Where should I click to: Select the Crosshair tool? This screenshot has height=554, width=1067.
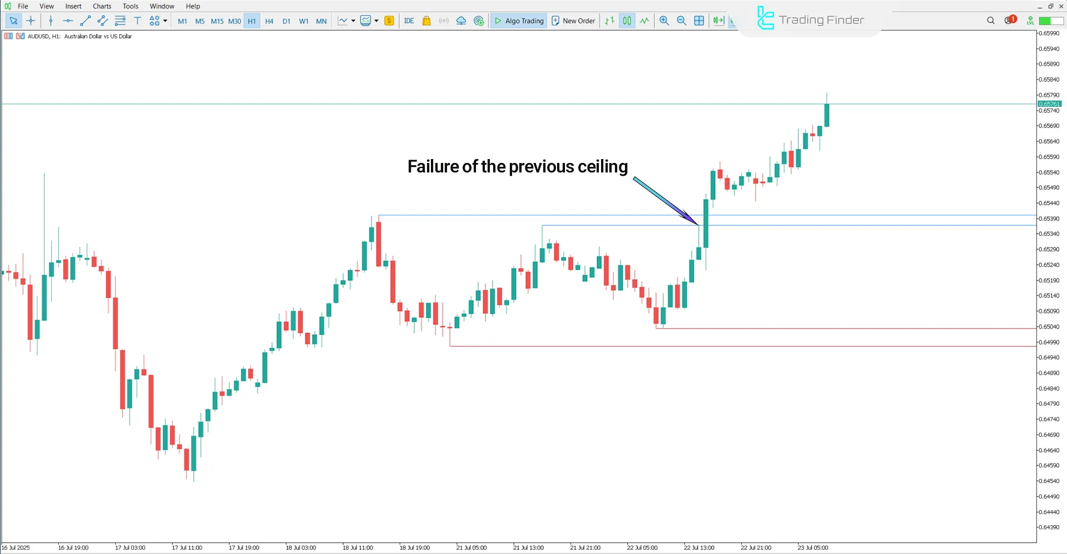coord(31,21)
